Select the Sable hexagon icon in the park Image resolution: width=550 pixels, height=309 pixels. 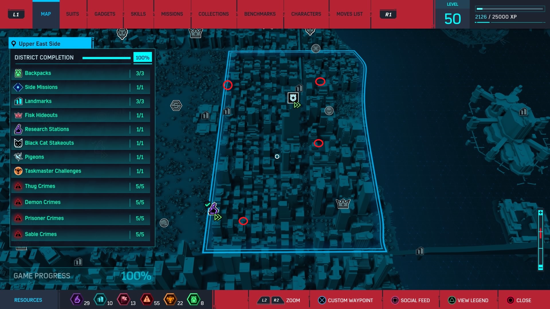[x=176, y=105]
